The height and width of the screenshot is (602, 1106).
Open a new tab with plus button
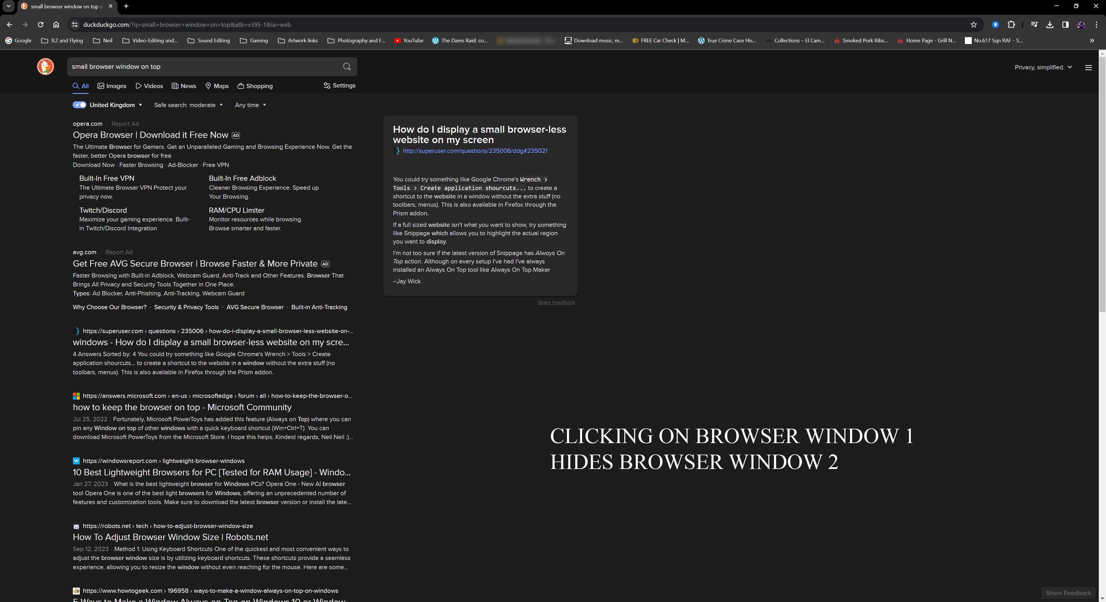(126, 6)
